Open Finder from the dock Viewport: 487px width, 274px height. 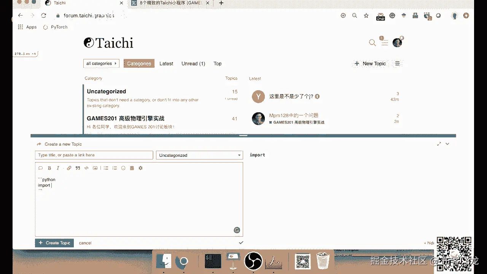click(164, 261)
